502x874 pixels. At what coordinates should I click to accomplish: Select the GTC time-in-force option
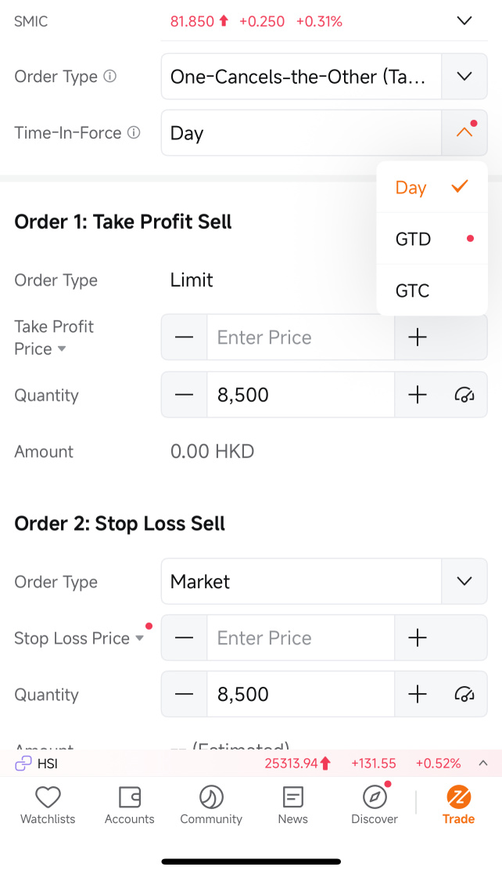coord(432,291)
